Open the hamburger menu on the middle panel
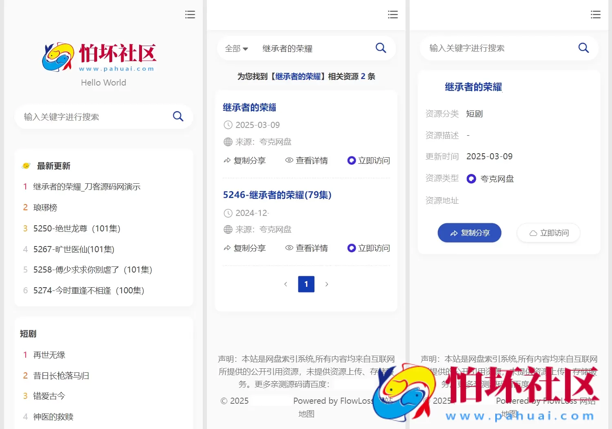Screen dimensions: 612x429 pos(392,14)
